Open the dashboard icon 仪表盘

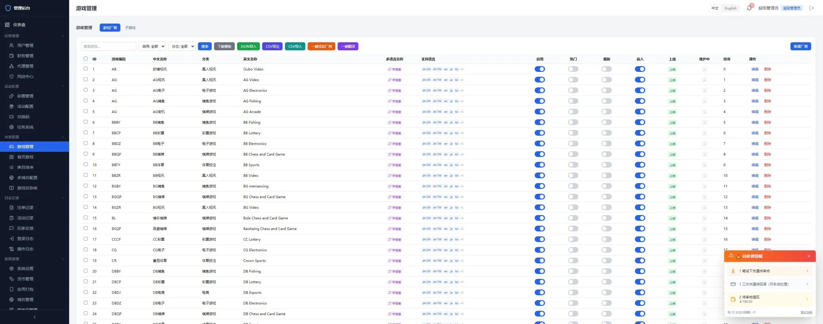pos(7,25)
